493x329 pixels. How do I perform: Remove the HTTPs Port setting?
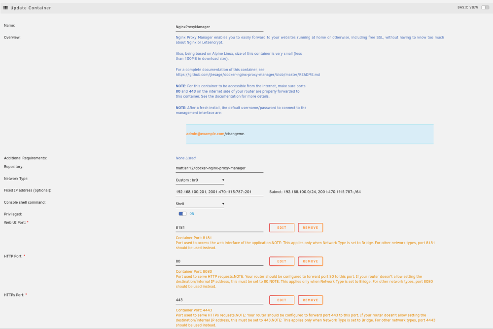pos(310,300)
